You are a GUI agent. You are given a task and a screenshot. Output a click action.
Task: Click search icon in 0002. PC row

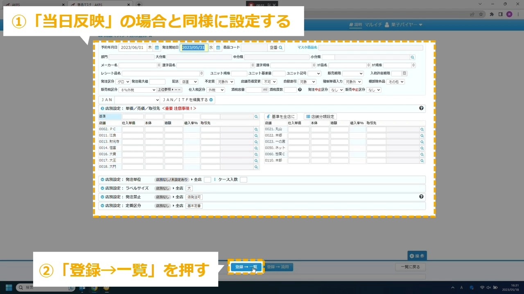(x=256, y=129)
